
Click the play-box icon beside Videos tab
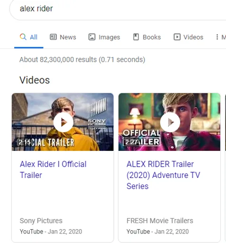(x=177, y=37)
